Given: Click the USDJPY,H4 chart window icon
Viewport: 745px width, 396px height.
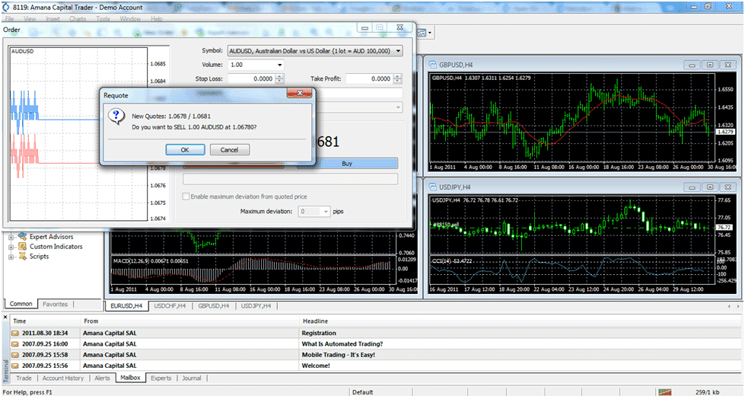Looking at the screenshot, I should click(x=432, y=187).
